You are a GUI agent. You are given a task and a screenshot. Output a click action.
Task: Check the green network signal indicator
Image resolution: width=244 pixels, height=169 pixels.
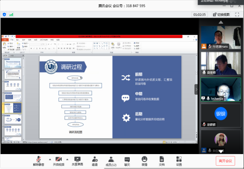11,14
